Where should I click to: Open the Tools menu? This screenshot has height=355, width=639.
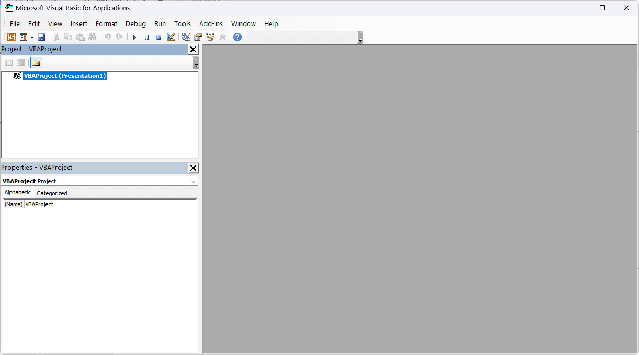[x=182, y=24]
